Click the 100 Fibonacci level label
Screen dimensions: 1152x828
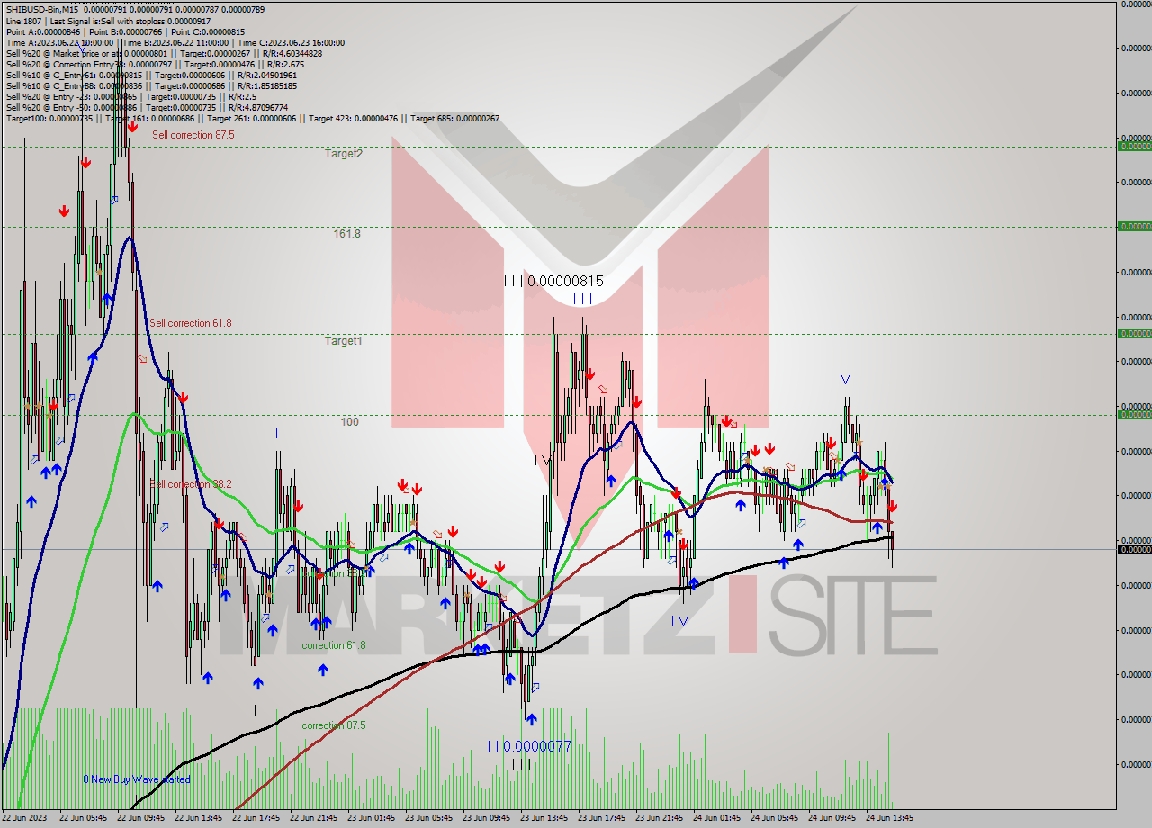tap(350, 421)
